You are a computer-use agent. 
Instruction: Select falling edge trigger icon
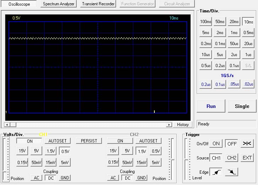click(231, 172)
